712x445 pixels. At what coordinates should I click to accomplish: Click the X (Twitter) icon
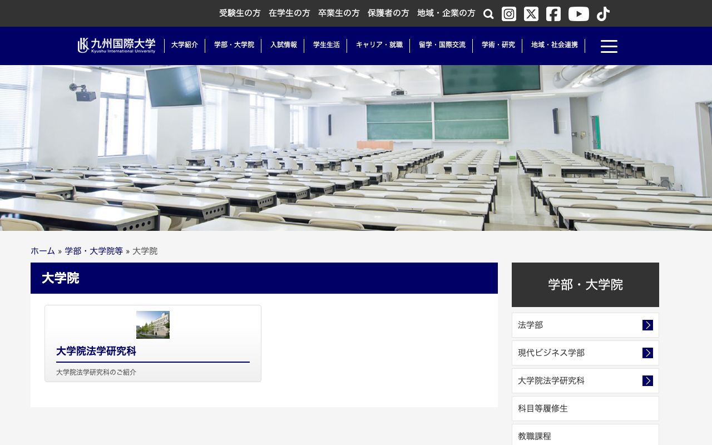click(531, 13)
